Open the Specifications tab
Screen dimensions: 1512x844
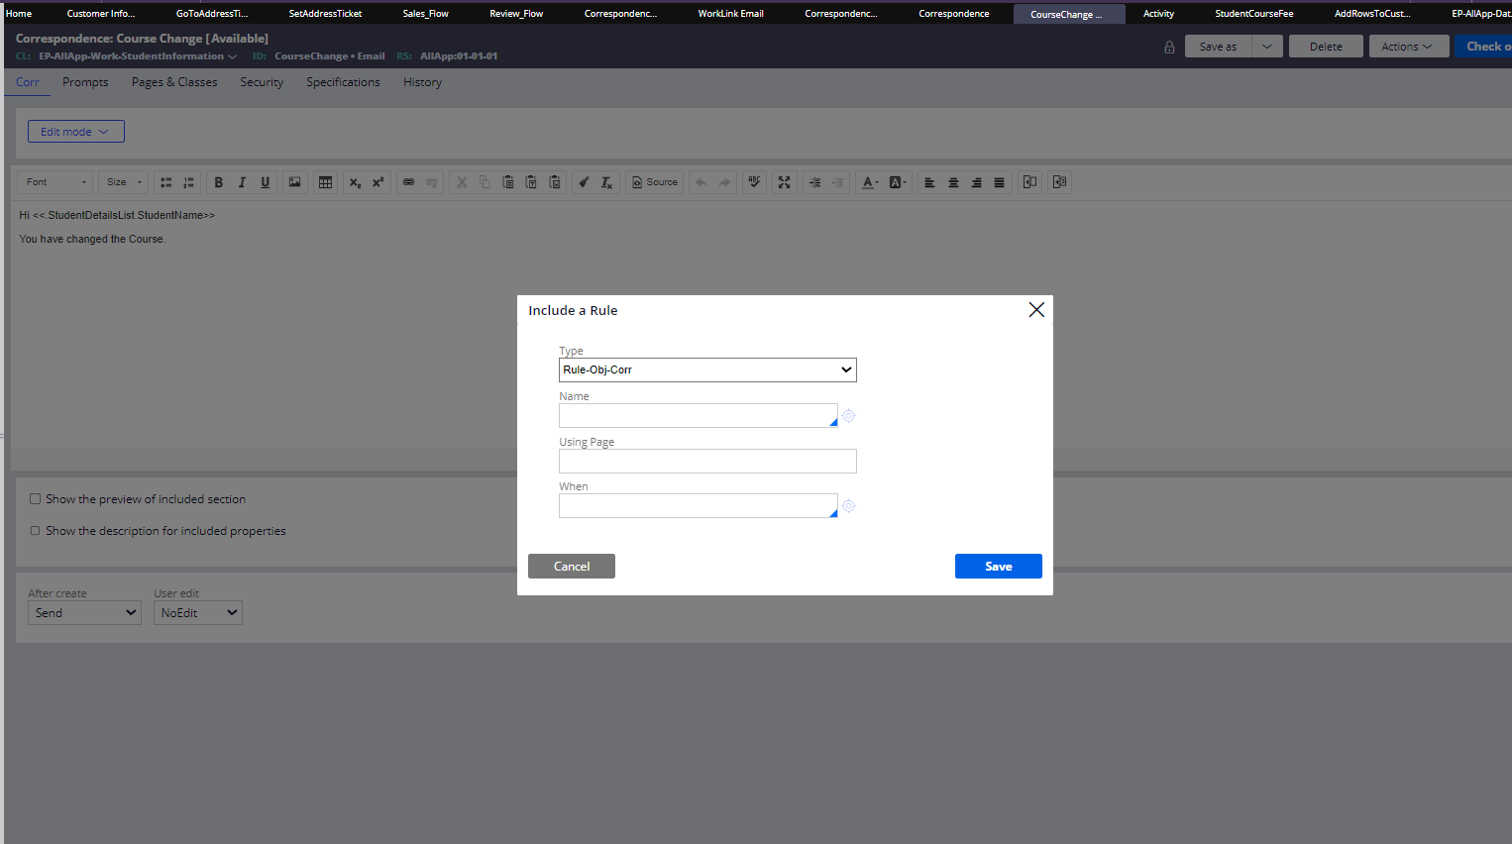343,82
